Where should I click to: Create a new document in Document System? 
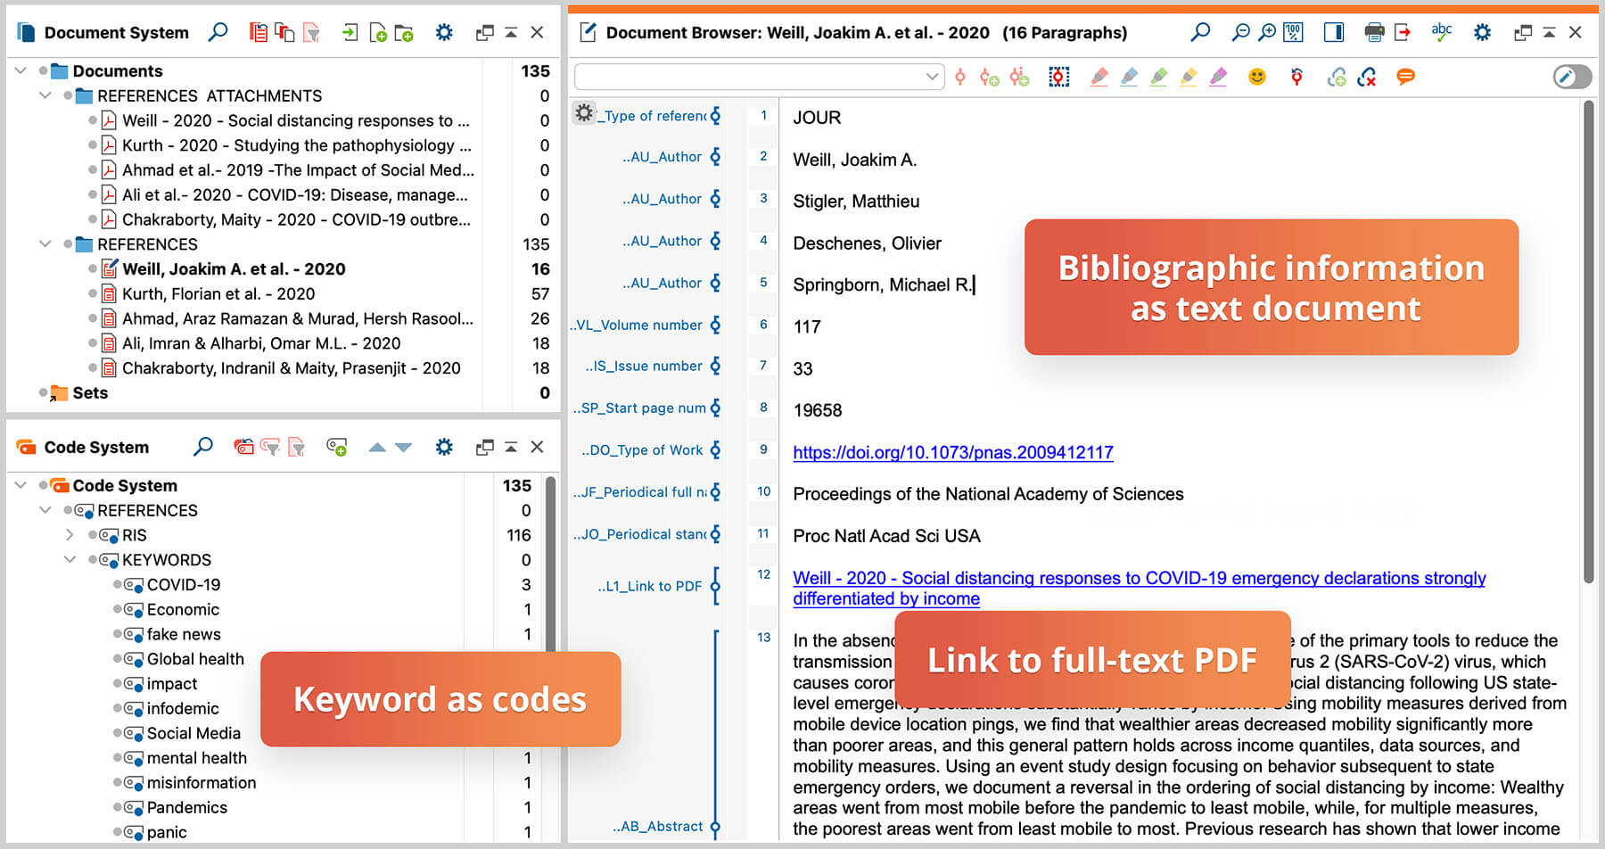click(374, 32)
